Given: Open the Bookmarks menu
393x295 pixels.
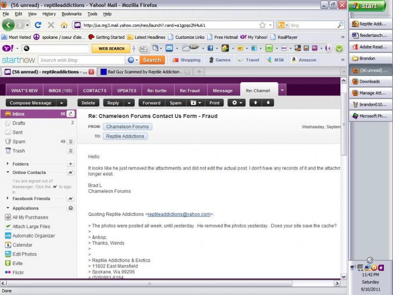Looking at the screenshot, I should pos(71,14).
